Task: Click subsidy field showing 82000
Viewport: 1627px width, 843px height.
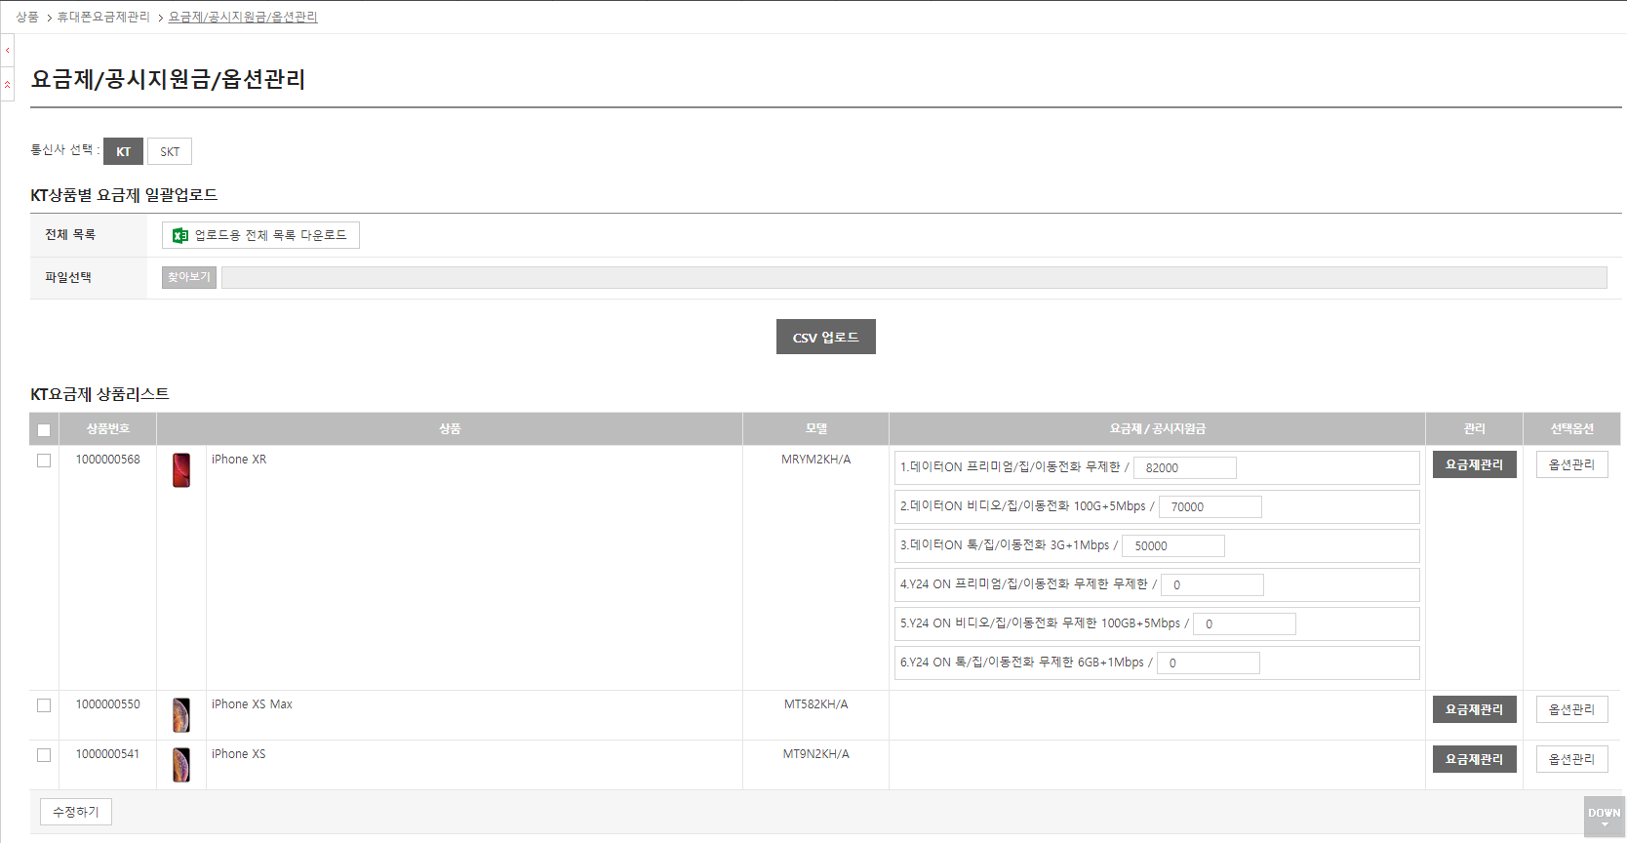Action: [1185, 467]
